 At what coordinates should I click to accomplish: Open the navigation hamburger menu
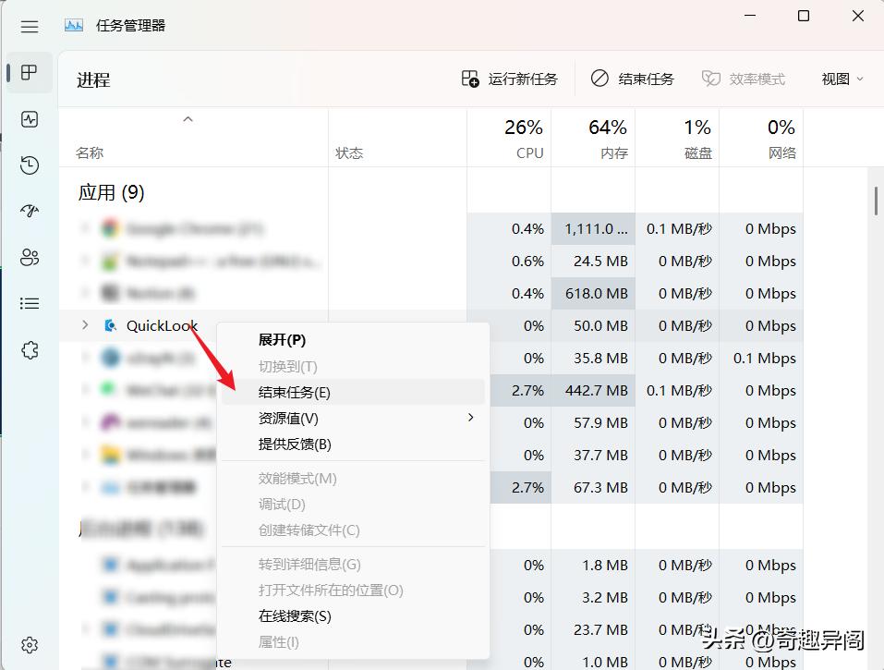[29, 25]
